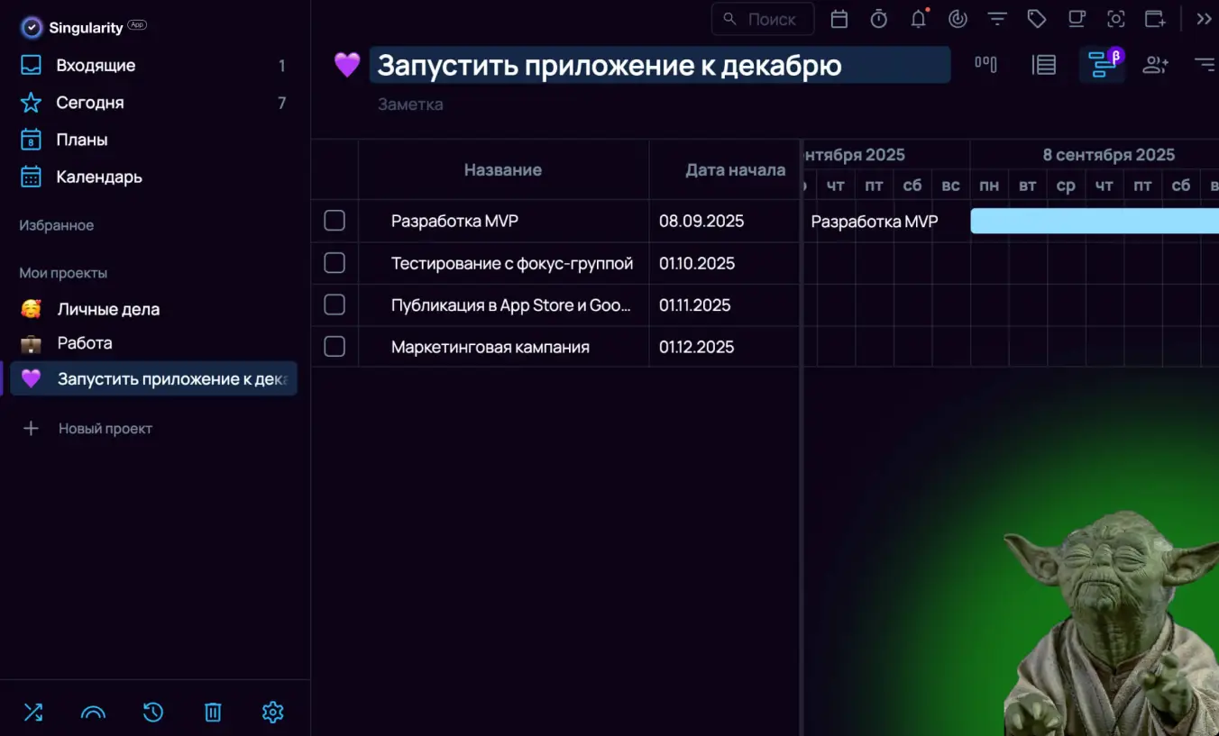Select the Gantt beta view icon
Image resolution: width=1219 pixels, height=736 pixels.
point(1102,64)
